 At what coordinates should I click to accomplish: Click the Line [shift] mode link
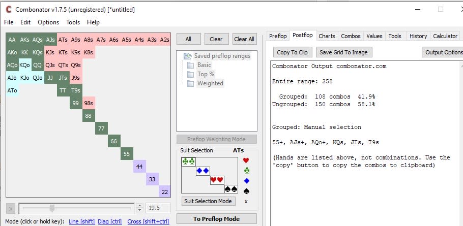(x=82, y=221)
